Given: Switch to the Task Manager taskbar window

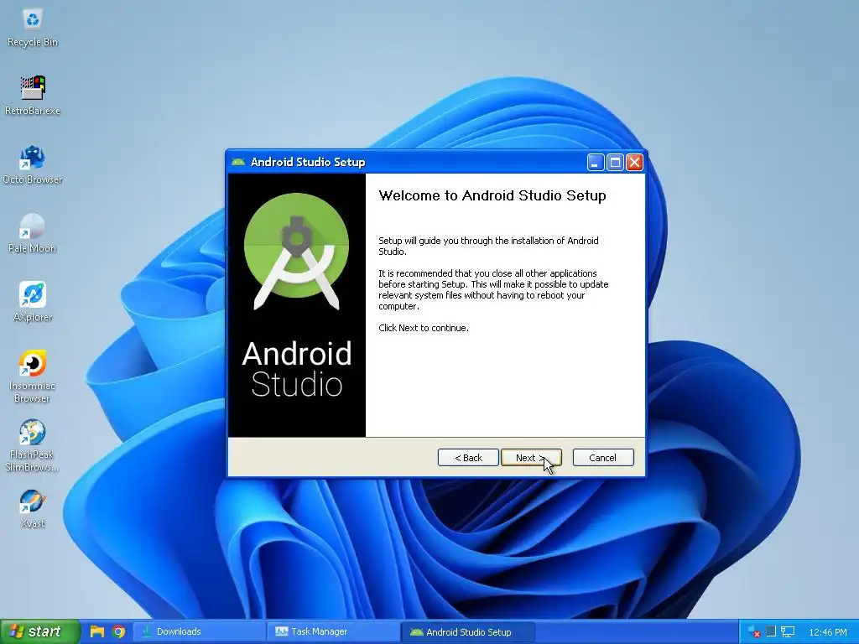Looking at the screenshot, I should 334,631.
